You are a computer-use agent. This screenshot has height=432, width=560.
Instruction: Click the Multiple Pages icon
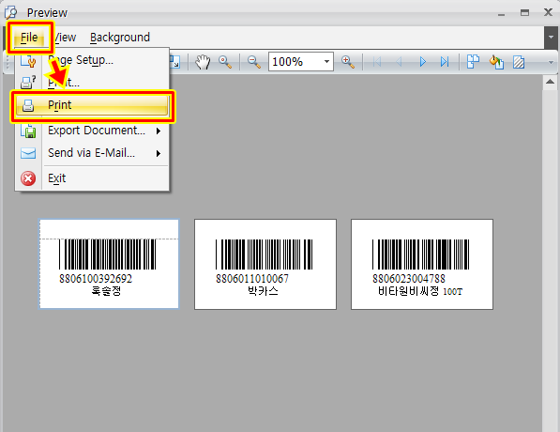point(473,62)
